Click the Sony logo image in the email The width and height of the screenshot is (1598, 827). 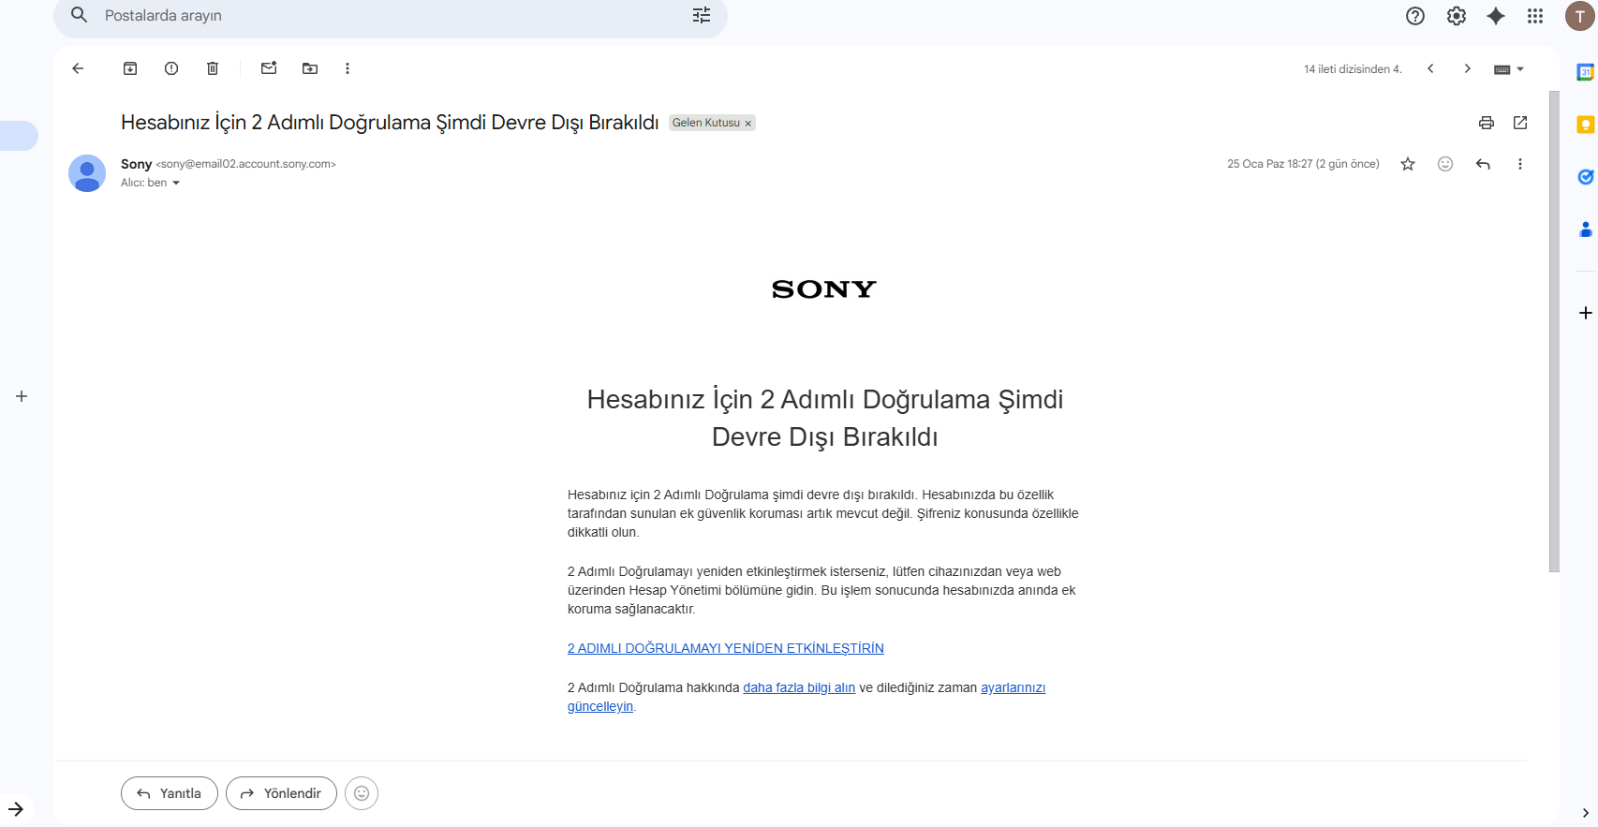click(824, 289)
